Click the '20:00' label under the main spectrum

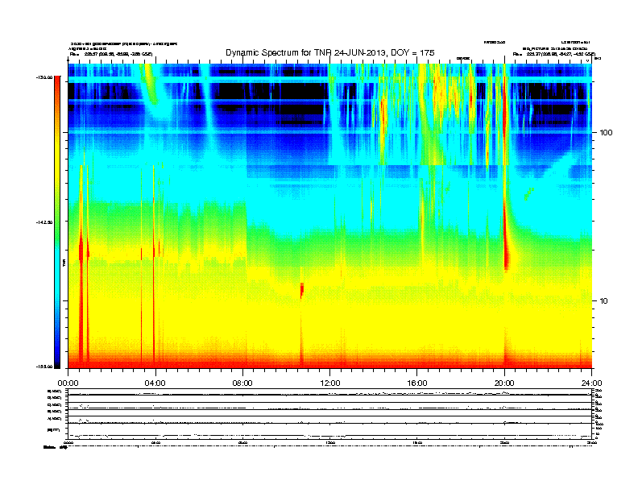pyautogui.click(x=504, y=383)
